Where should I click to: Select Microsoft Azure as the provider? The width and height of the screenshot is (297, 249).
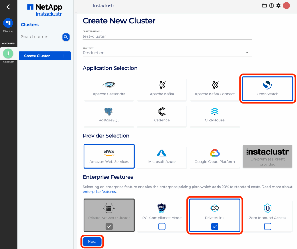tap(162, 156)
